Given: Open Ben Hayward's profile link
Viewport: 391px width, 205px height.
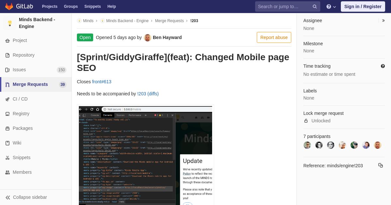Looking at the screenshot, I should pyautogui.click(x=167, y=37).
